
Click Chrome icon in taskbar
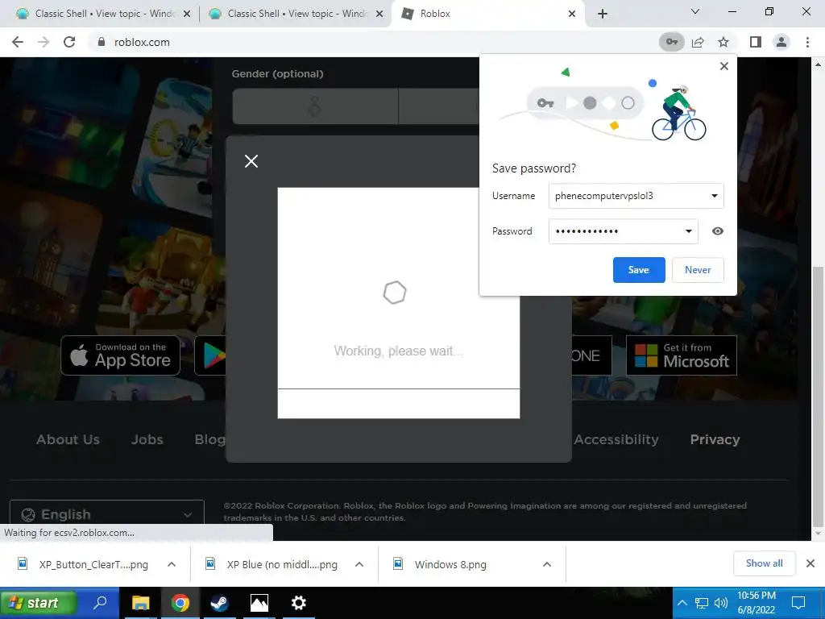coord(180,603)
